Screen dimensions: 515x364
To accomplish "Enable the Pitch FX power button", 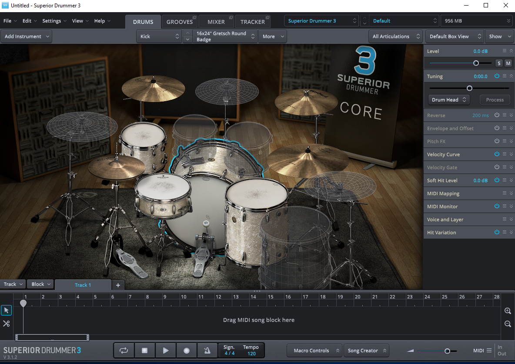I will (x=497, y=141).
